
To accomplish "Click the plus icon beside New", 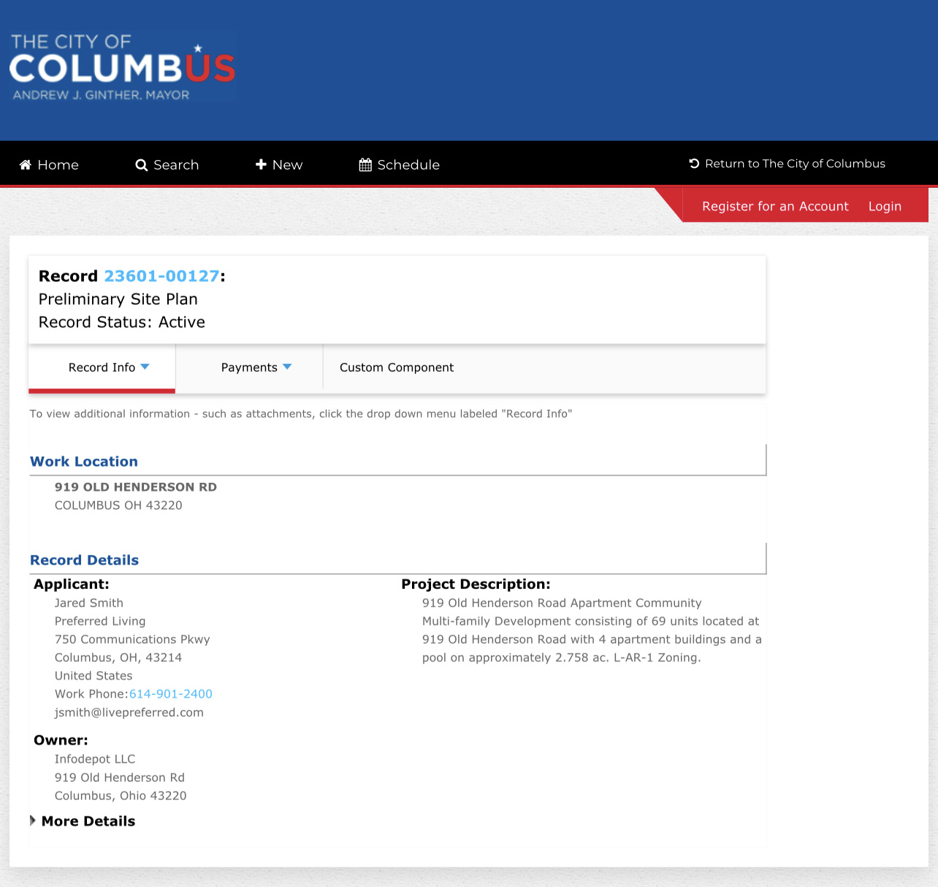I will (x=261, y=164).
